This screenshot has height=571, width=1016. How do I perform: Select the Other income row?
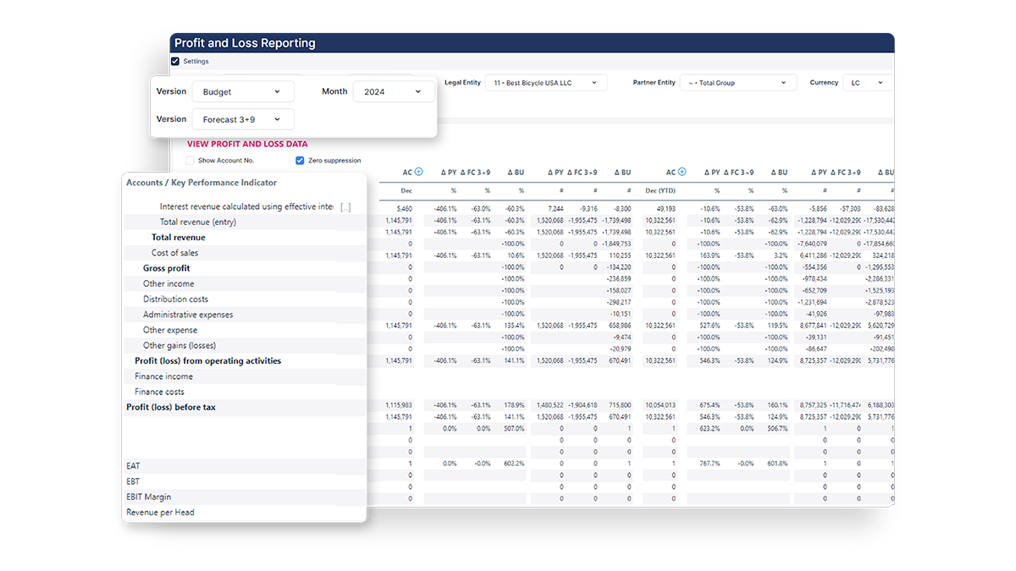tap(245, 284)
